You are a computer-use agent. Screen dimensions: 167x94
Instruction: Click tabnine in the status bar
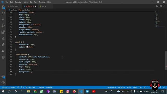point(49,87)
